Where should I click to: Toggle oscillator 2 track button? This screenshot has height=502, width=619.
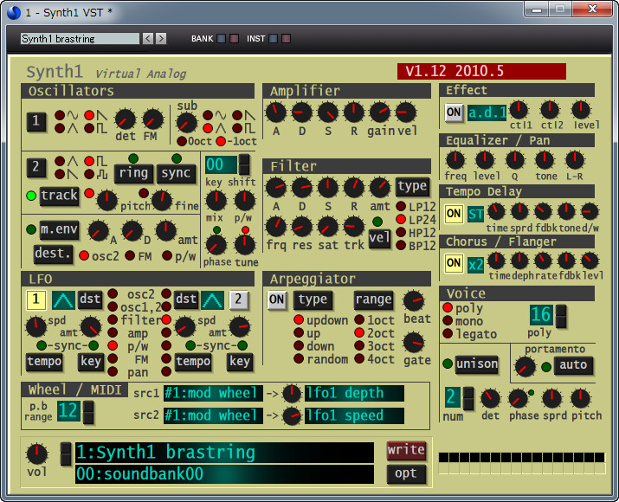tap(59, 196)
